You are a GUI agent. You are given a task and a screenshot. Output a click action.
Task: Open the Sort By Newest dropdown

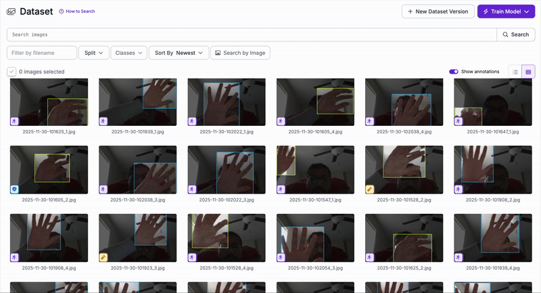179,53
